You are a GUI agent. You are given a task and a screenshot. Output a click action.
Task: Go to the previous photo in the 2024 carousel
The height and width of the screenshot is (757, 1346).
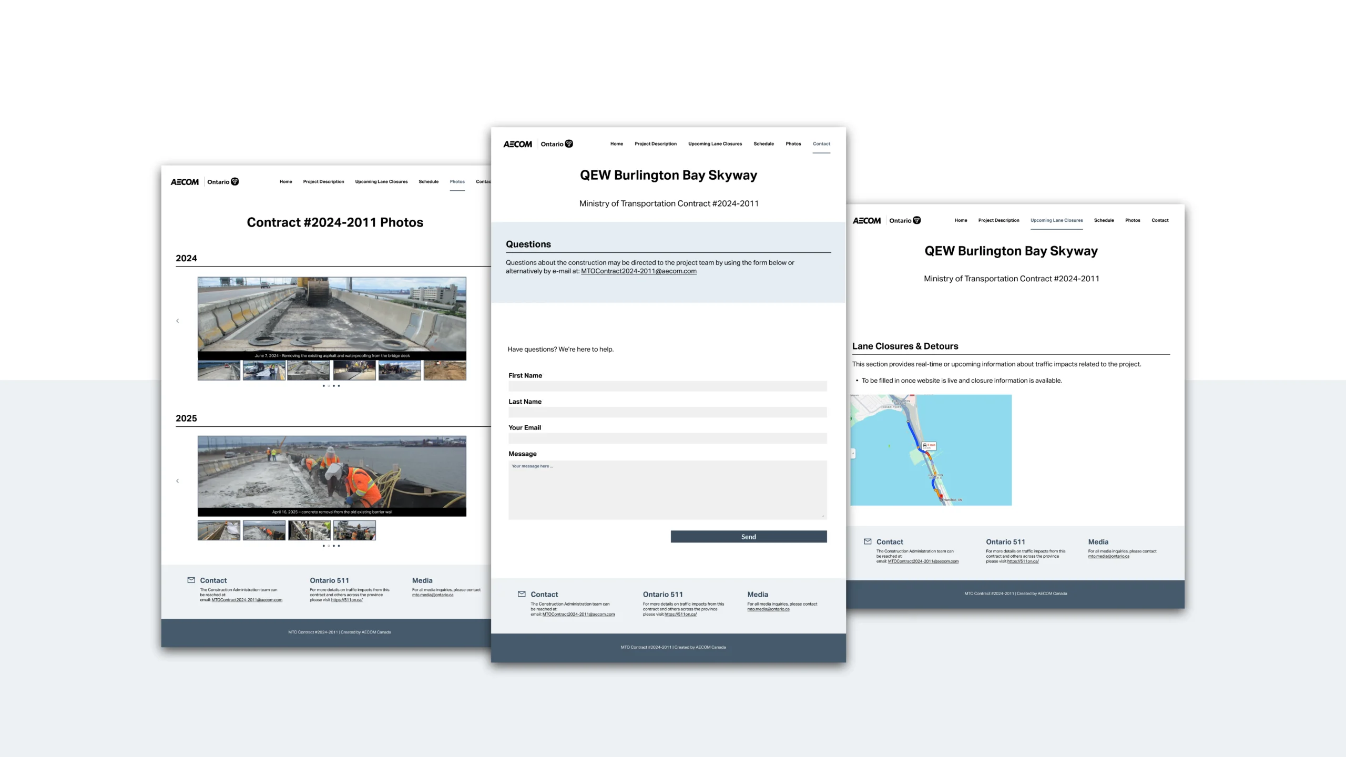[178, 321]
